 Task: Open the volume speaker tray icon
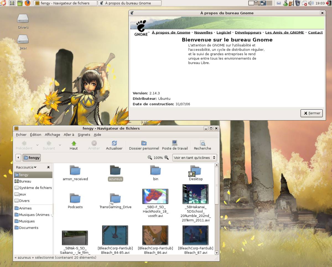[x=311, y=3]
